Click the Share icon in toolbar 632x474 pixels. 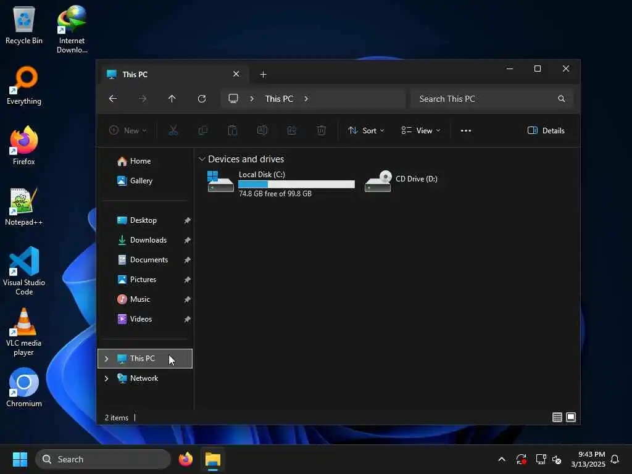[x=292, y=130]
